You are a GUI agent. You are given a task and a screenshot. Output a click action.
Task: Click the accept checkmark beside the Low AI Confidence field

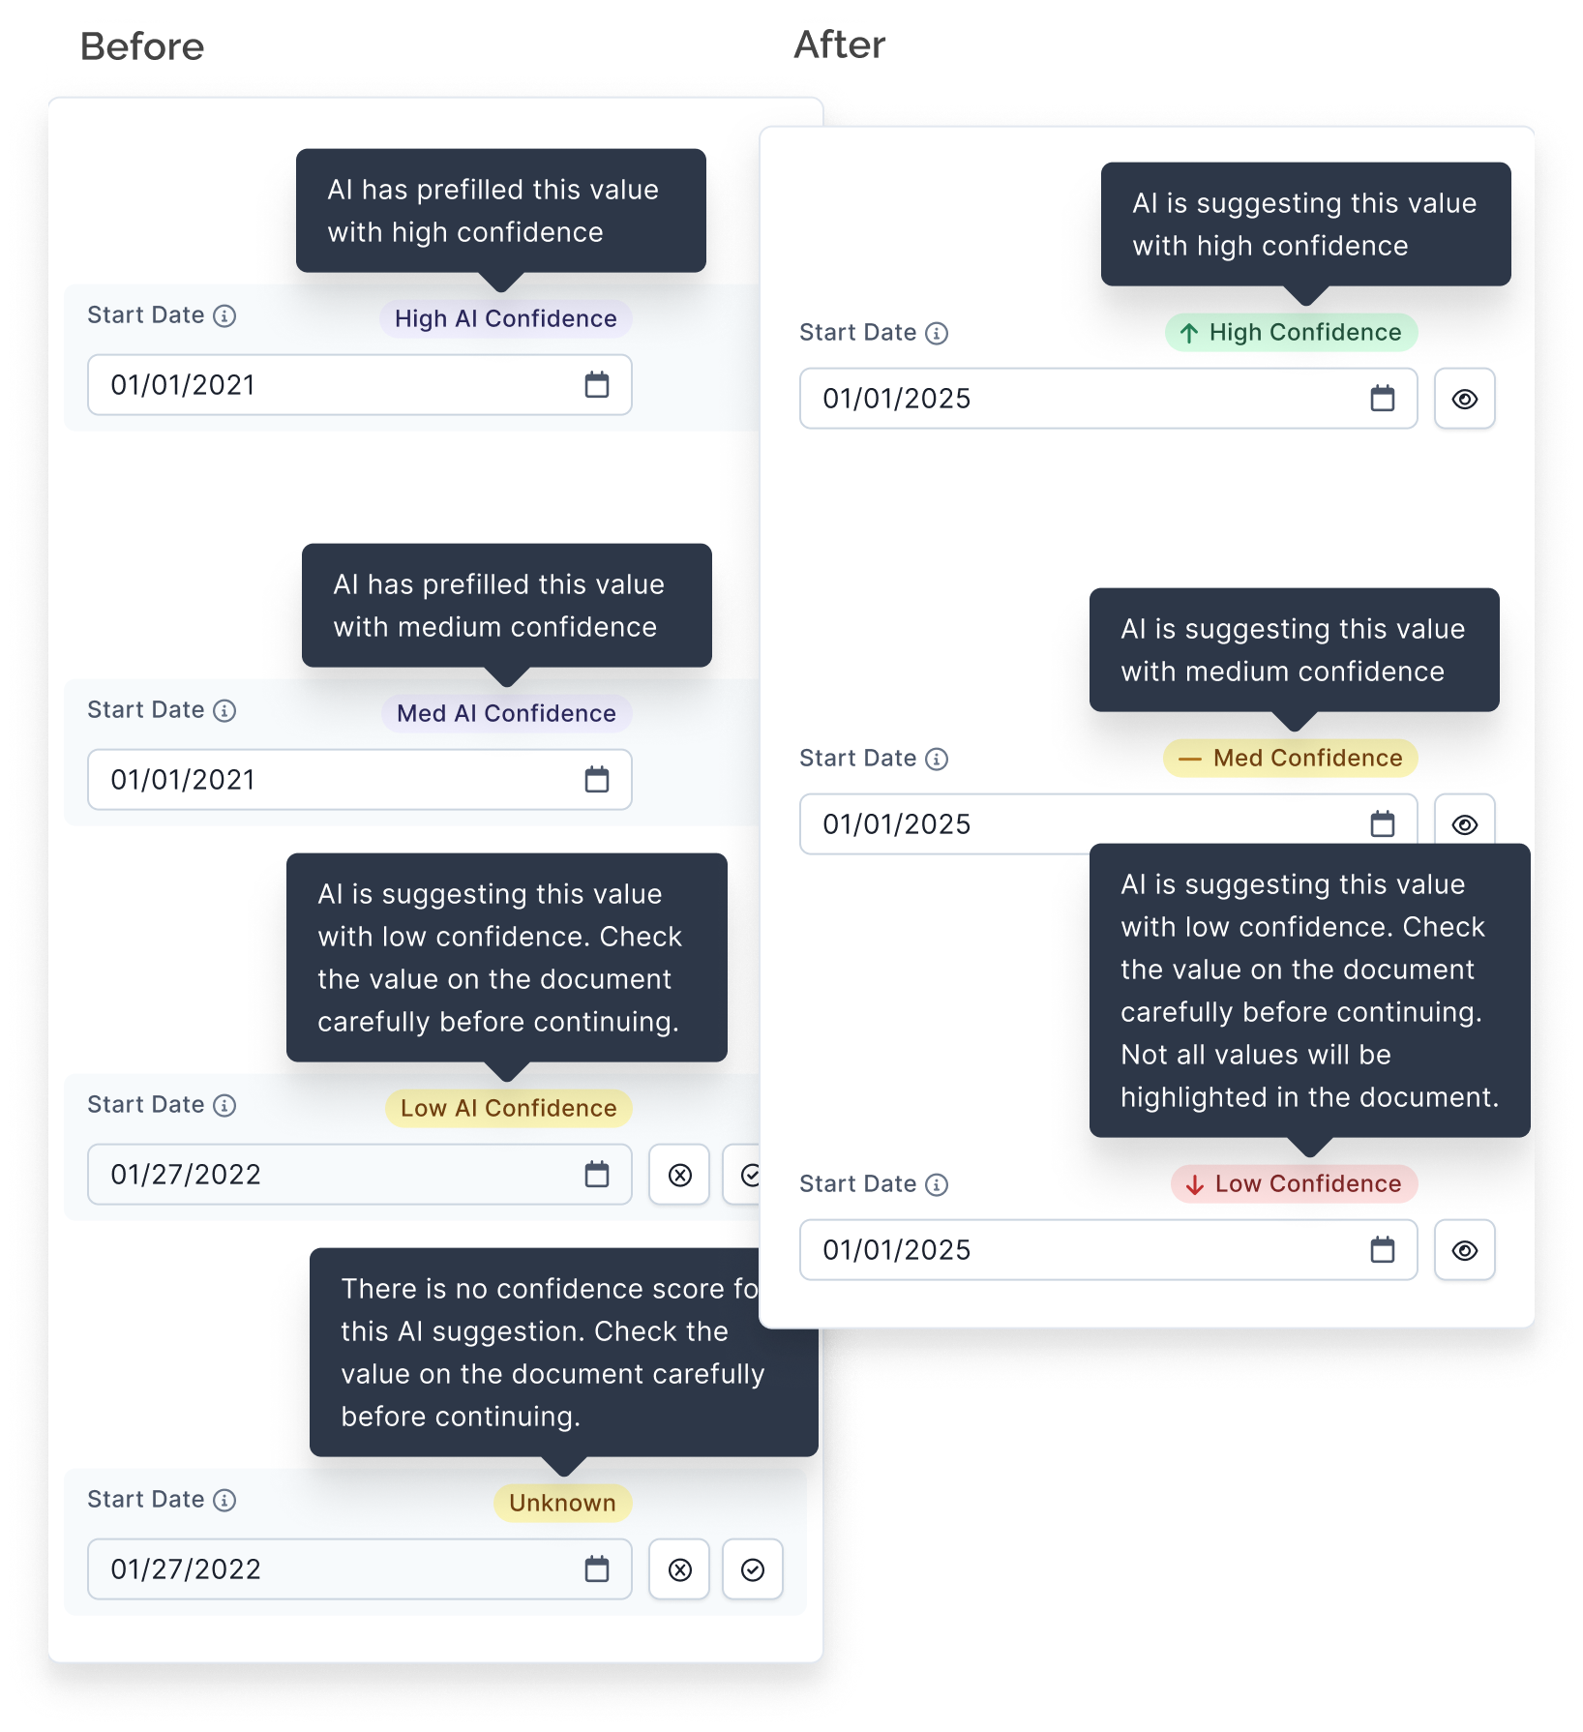click(753, 1174)
